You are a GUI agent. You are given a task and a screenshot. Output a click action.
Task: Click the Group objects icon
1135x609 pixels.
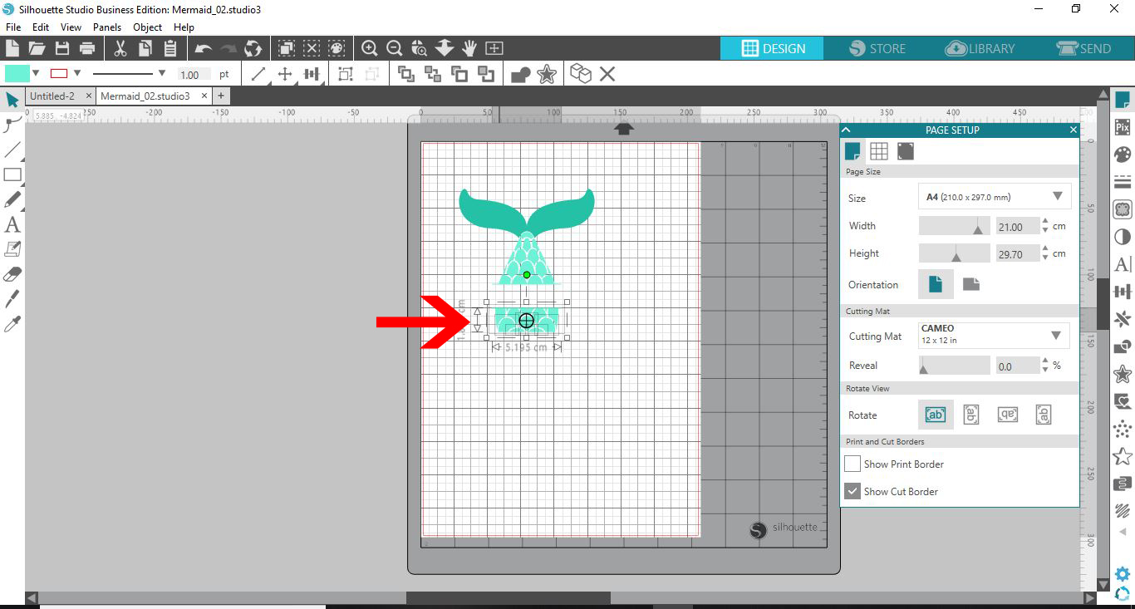pyautogui.click(x=346, y=74)
